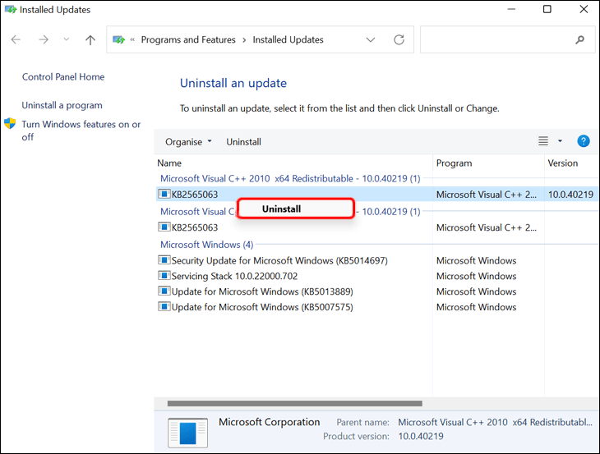Collapse the Visual C++ 2010 x64 Redistributable group

(x=290, y=178)
